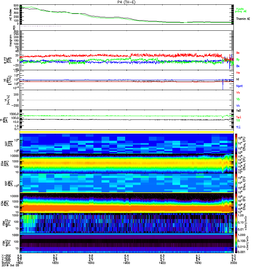Select the date label 2019 Oct 05

tap(10, 265)
